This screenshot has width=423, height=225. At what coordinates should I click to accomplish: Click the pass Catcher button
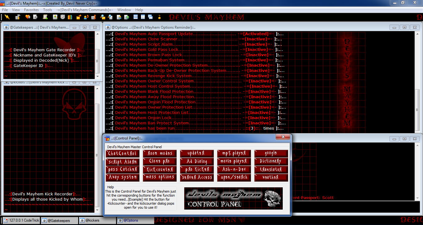(x=123, y=169)
